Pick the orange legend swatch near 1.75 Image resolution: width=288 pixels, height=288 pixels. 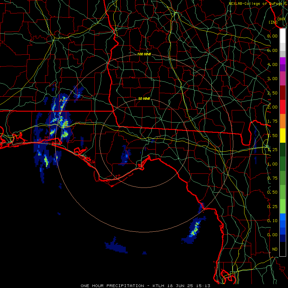(x=283, y=121)
